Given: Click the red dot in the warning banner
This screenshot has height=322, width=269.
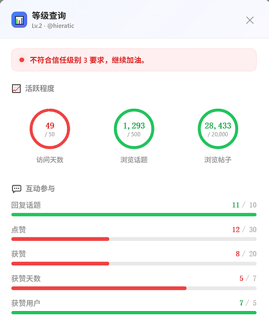Looking at the screenshot, I should click(x=22, y=60).
